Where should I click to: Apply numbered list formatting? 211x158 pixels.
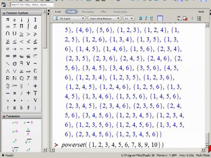(x=199, y=18)
